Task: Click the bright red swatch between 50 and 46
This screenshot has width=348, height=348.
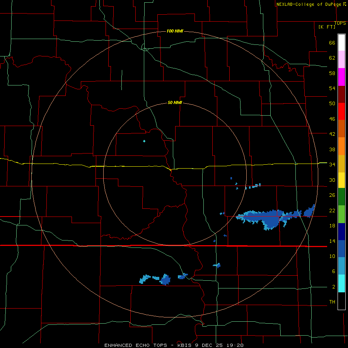Action: coord(341,111)
